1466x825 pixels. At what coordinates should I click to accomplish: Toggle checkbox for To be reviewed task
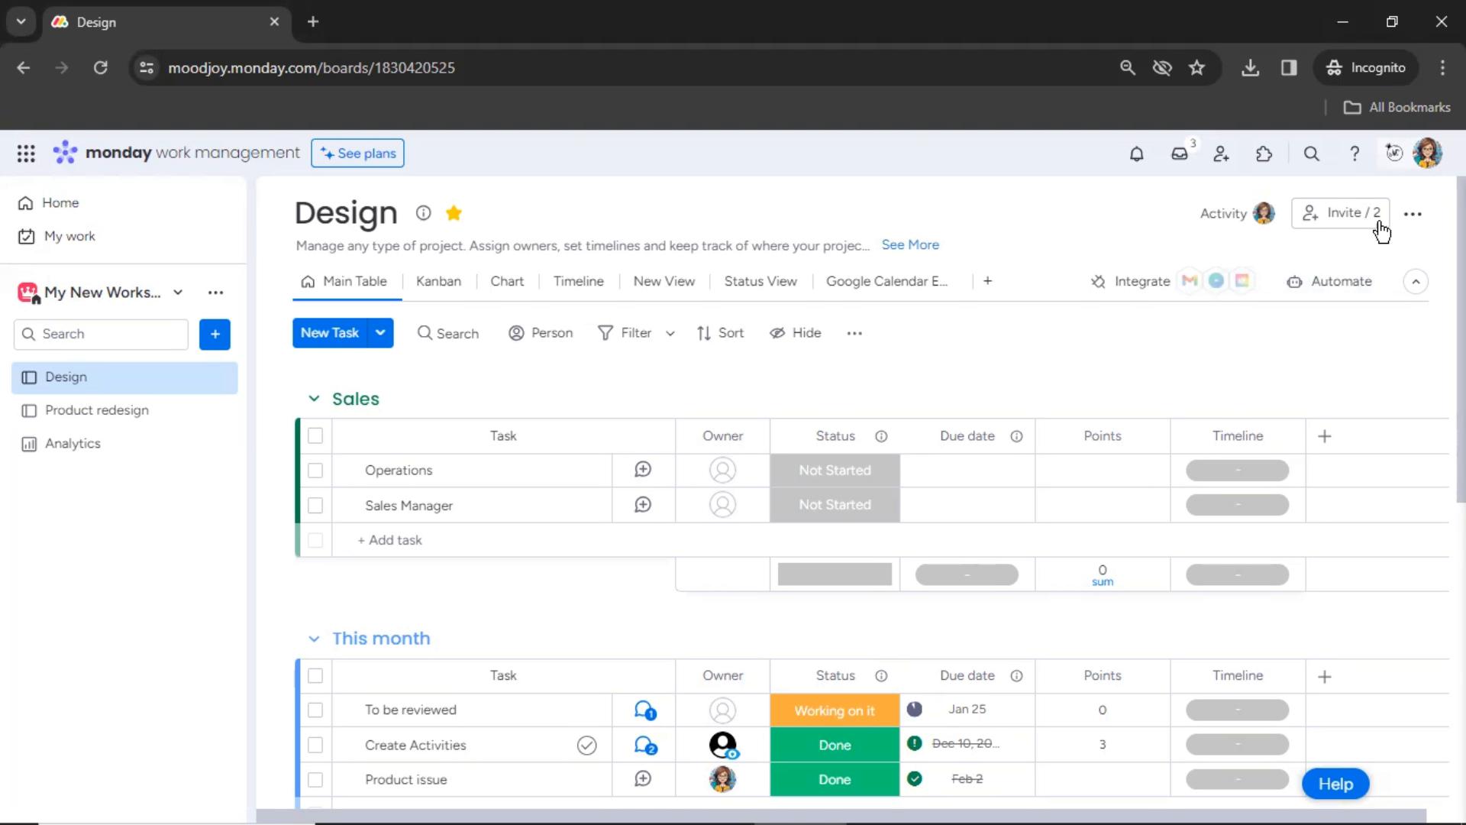point(316,710)
